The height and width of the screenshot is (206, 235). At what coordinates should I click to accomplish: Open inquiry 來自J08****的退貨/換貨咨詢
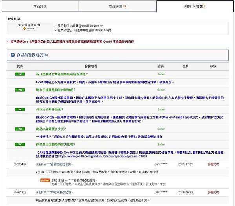coord(55,193)
